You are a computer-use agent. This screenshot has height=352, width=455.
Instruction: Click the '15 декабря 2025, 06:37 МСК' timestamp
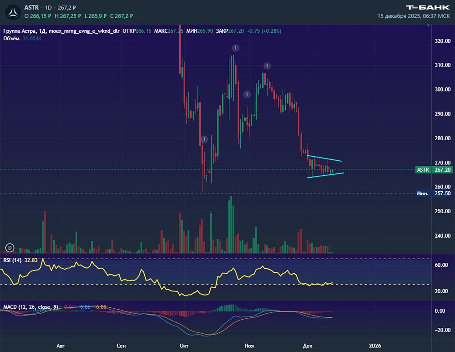click(414, 16)
